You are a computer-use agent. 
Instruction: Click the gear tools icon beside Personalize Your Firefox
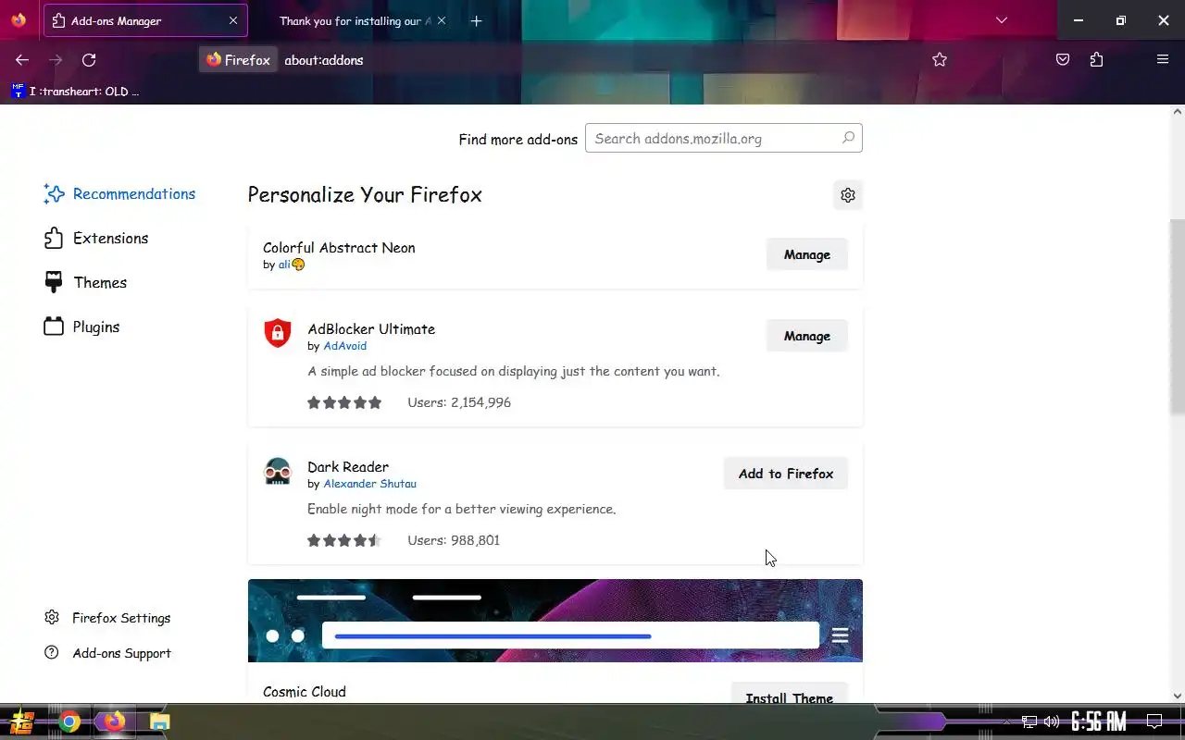[x=847, y=195]
